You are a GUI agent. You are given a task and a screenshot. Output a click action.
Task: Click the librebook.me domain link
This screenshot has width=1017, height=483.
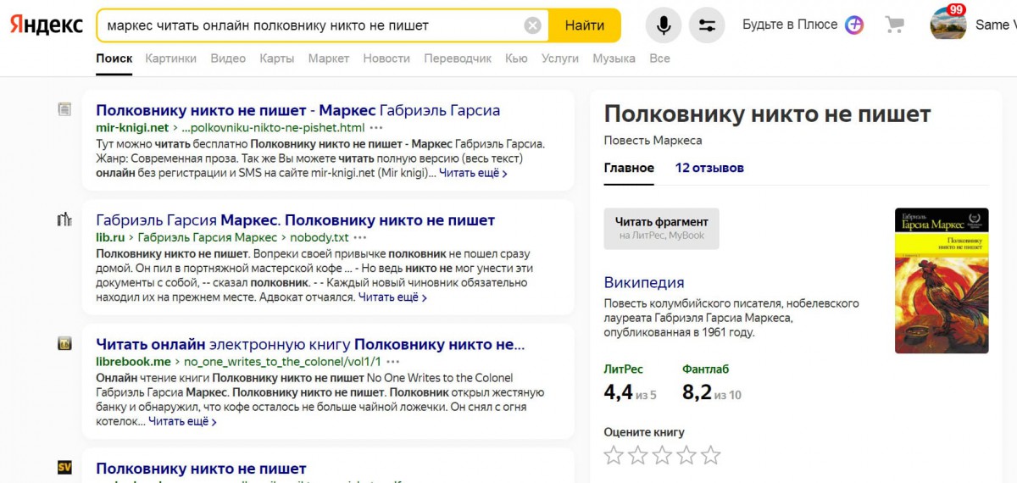[133, 361]
